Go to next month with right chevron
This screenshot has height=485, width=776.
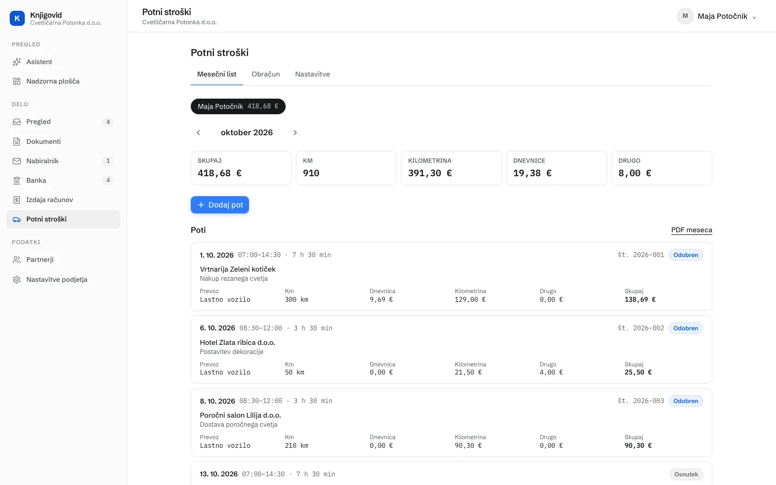tap(295, 133)
